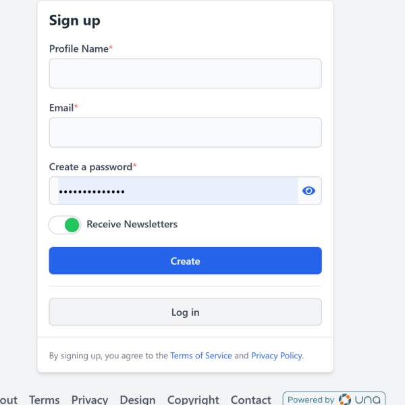Viewport: 405px width, 405px height.
Task: Open the footer Privacy page
Action: 90,400
